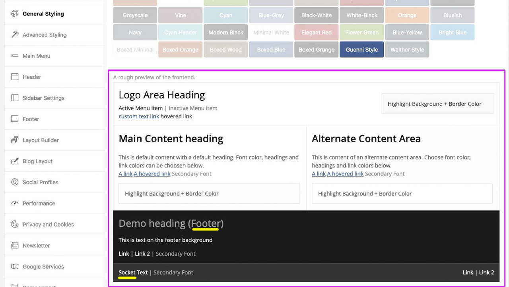
Task: Choose the Cyan Header scheme
Action: (x=181, y=32)
